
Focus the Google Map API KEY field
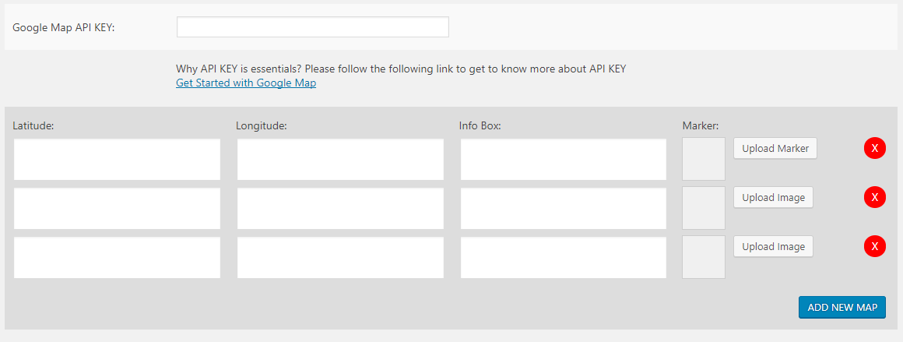(x=313, y=27)
